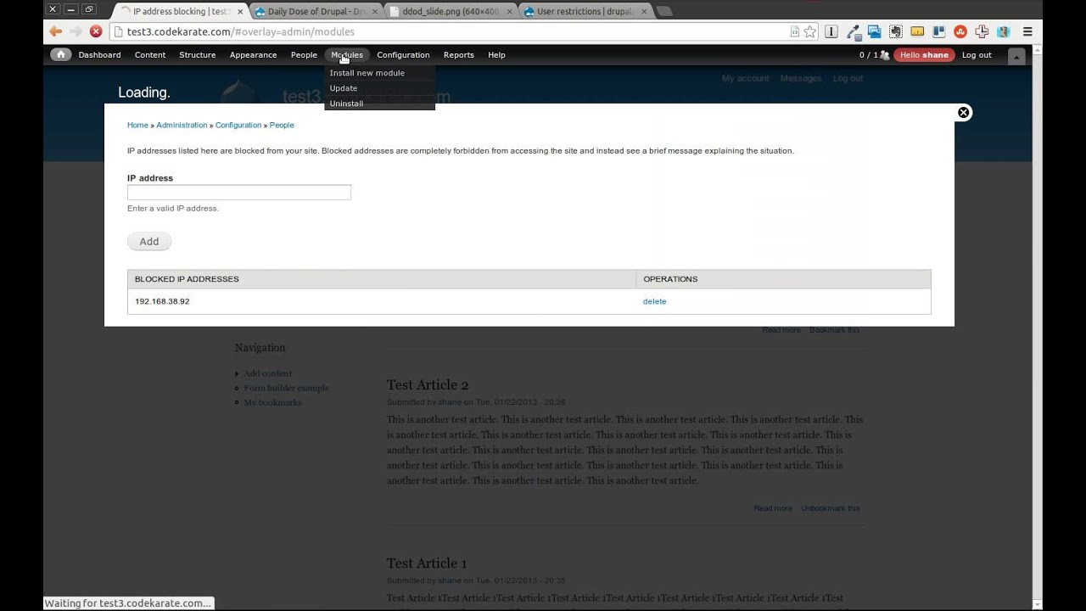Close the 'IP address blocking' tab
Image resolution: width=1086 pixels, height=611 pixels.
[x=240, y=12]
